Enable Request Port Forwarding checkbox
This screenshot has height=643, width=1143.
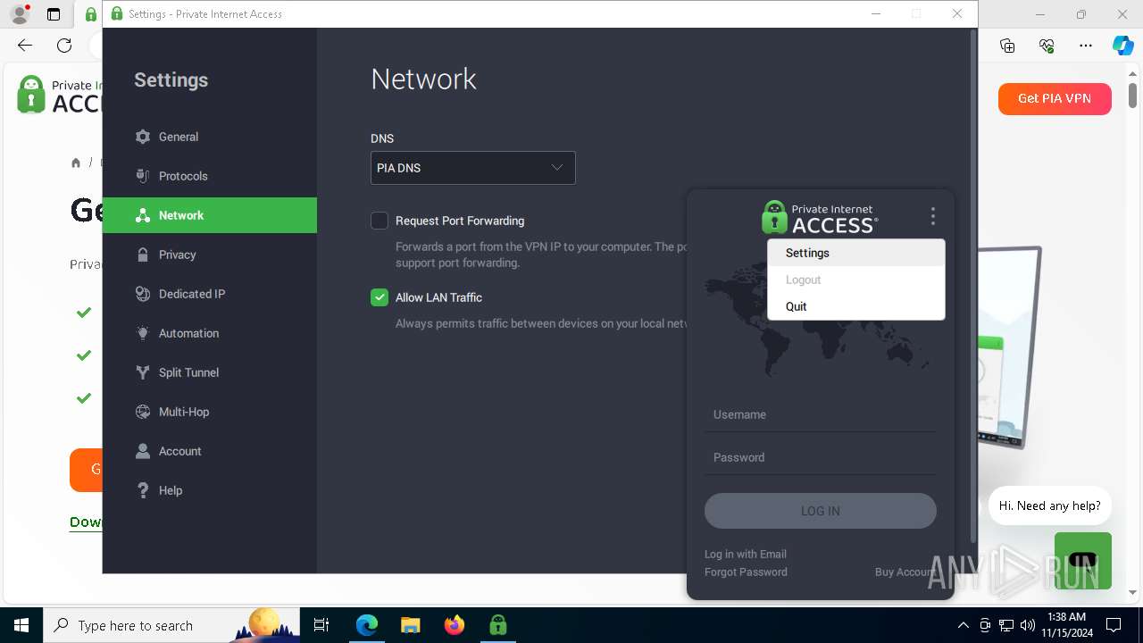tap(380, 221)
